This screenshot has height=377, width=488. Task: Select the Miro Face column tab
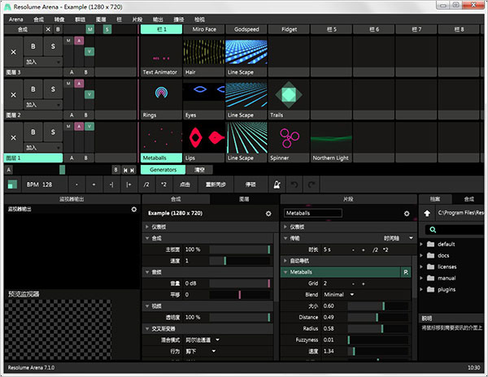pyautogui.click(x=203, y=29)
